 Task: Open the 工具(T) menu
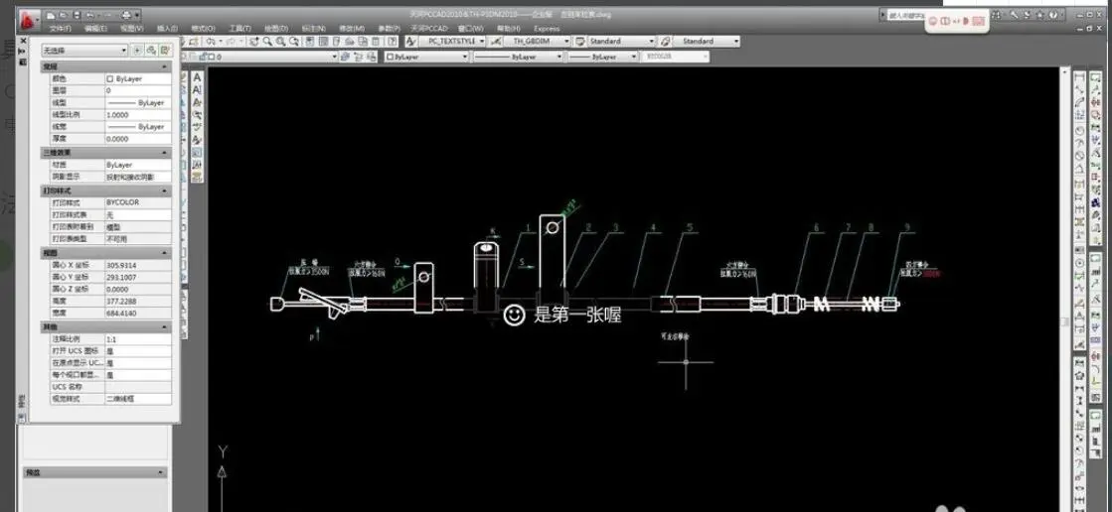point(239,29)
